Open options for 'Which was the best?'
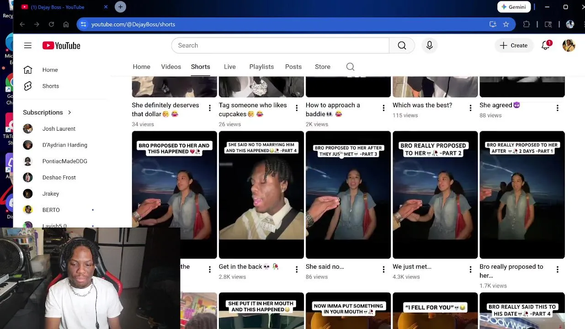Screen dimensions: 585x329 tap(470, 108)
